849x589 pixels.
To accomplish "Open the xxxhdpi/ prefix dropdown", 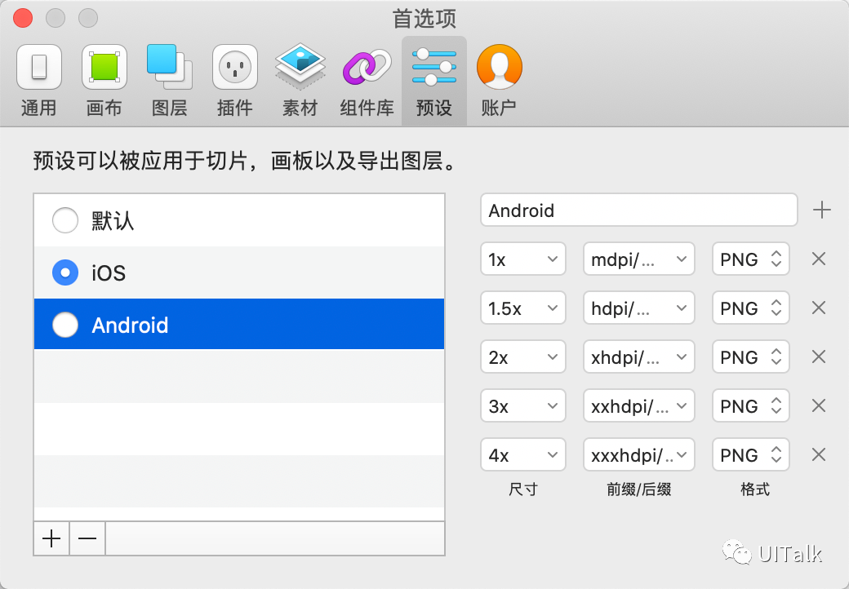I will (x=639, y=455).
